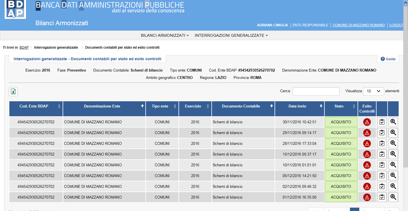Click warning icon for 15/12/2016 09:37:17 row
Image resolution: width=408 pixels, height=211 pixels.
point(367,154)
